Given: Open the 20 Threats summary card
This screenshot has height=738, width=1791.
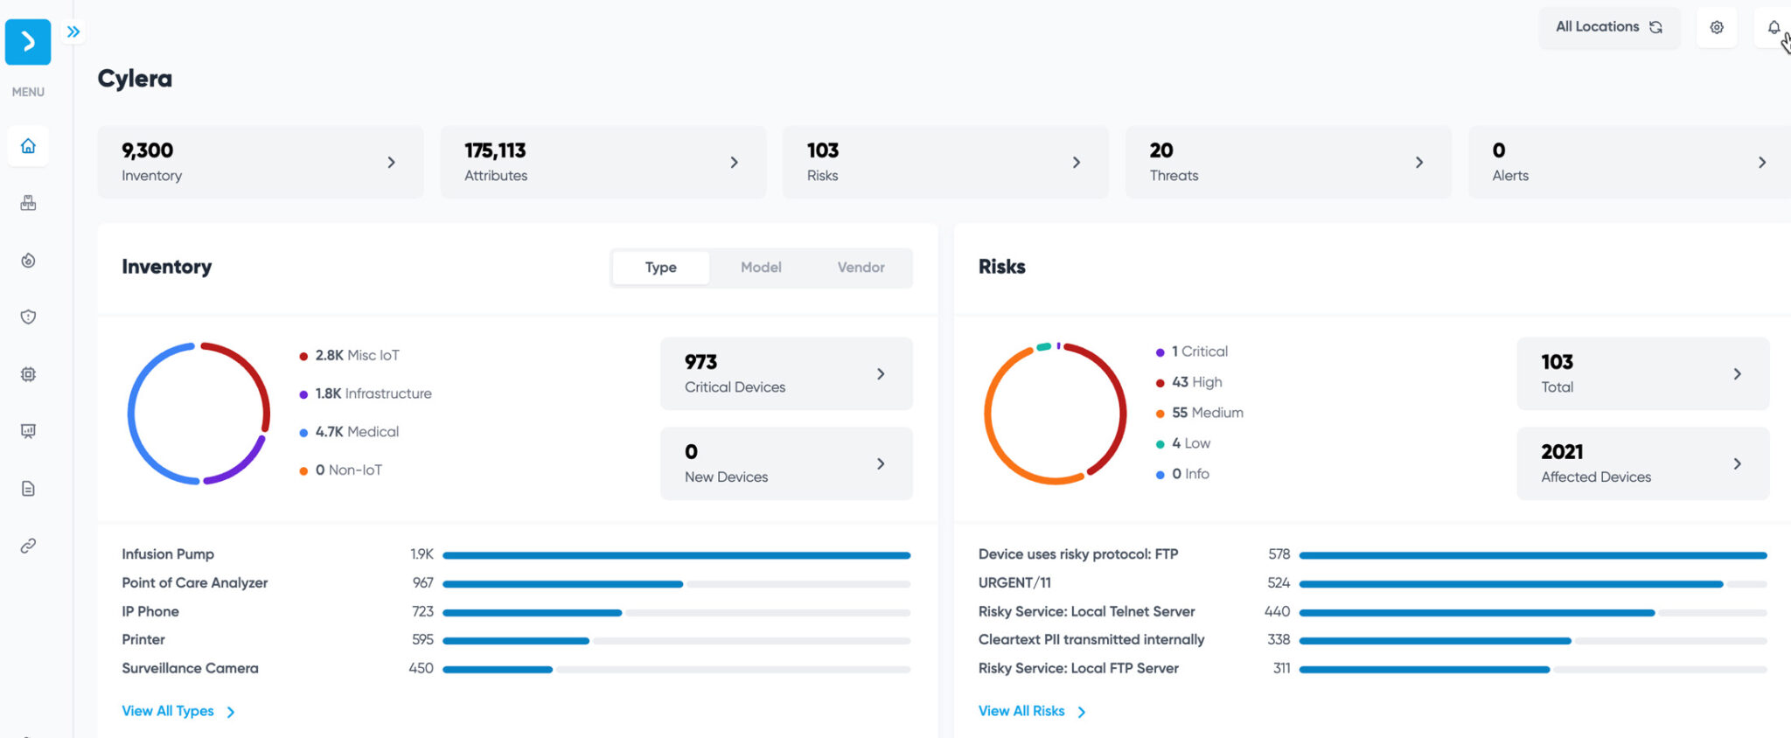Looking at the screenshot, I should click(1288, 162).
